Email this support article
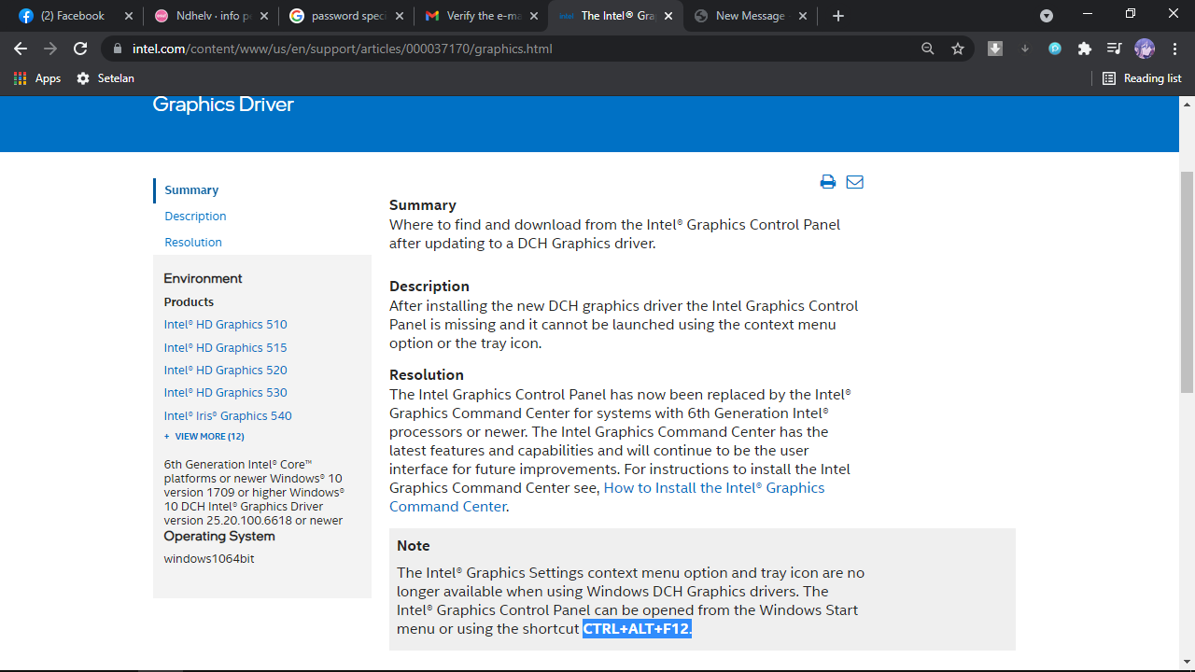This screenshot has width=1195, height=672. click(x=854, y=182)
